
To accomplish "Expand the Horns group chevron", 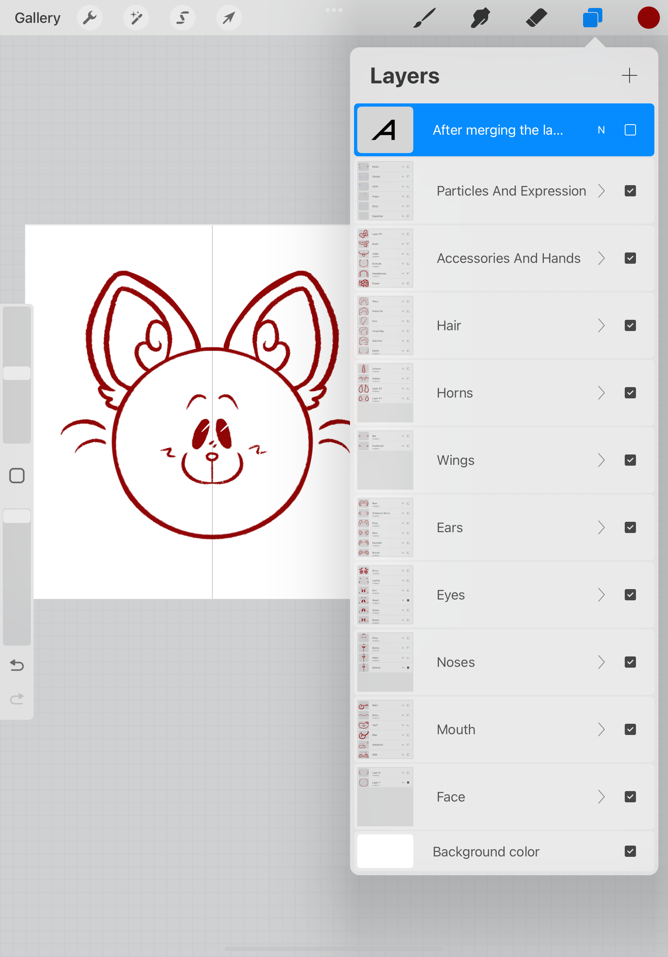I will 601,393.
